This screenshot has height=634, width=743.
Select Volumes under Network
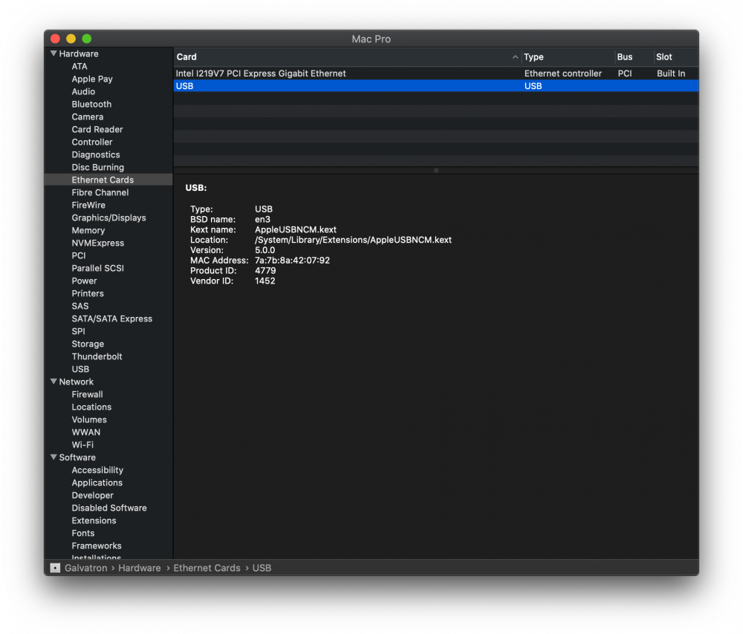[x=89, y=419]
